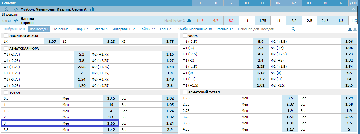
Task: Open the statistics bar chart next to Серия А
Action: point(92,9)
